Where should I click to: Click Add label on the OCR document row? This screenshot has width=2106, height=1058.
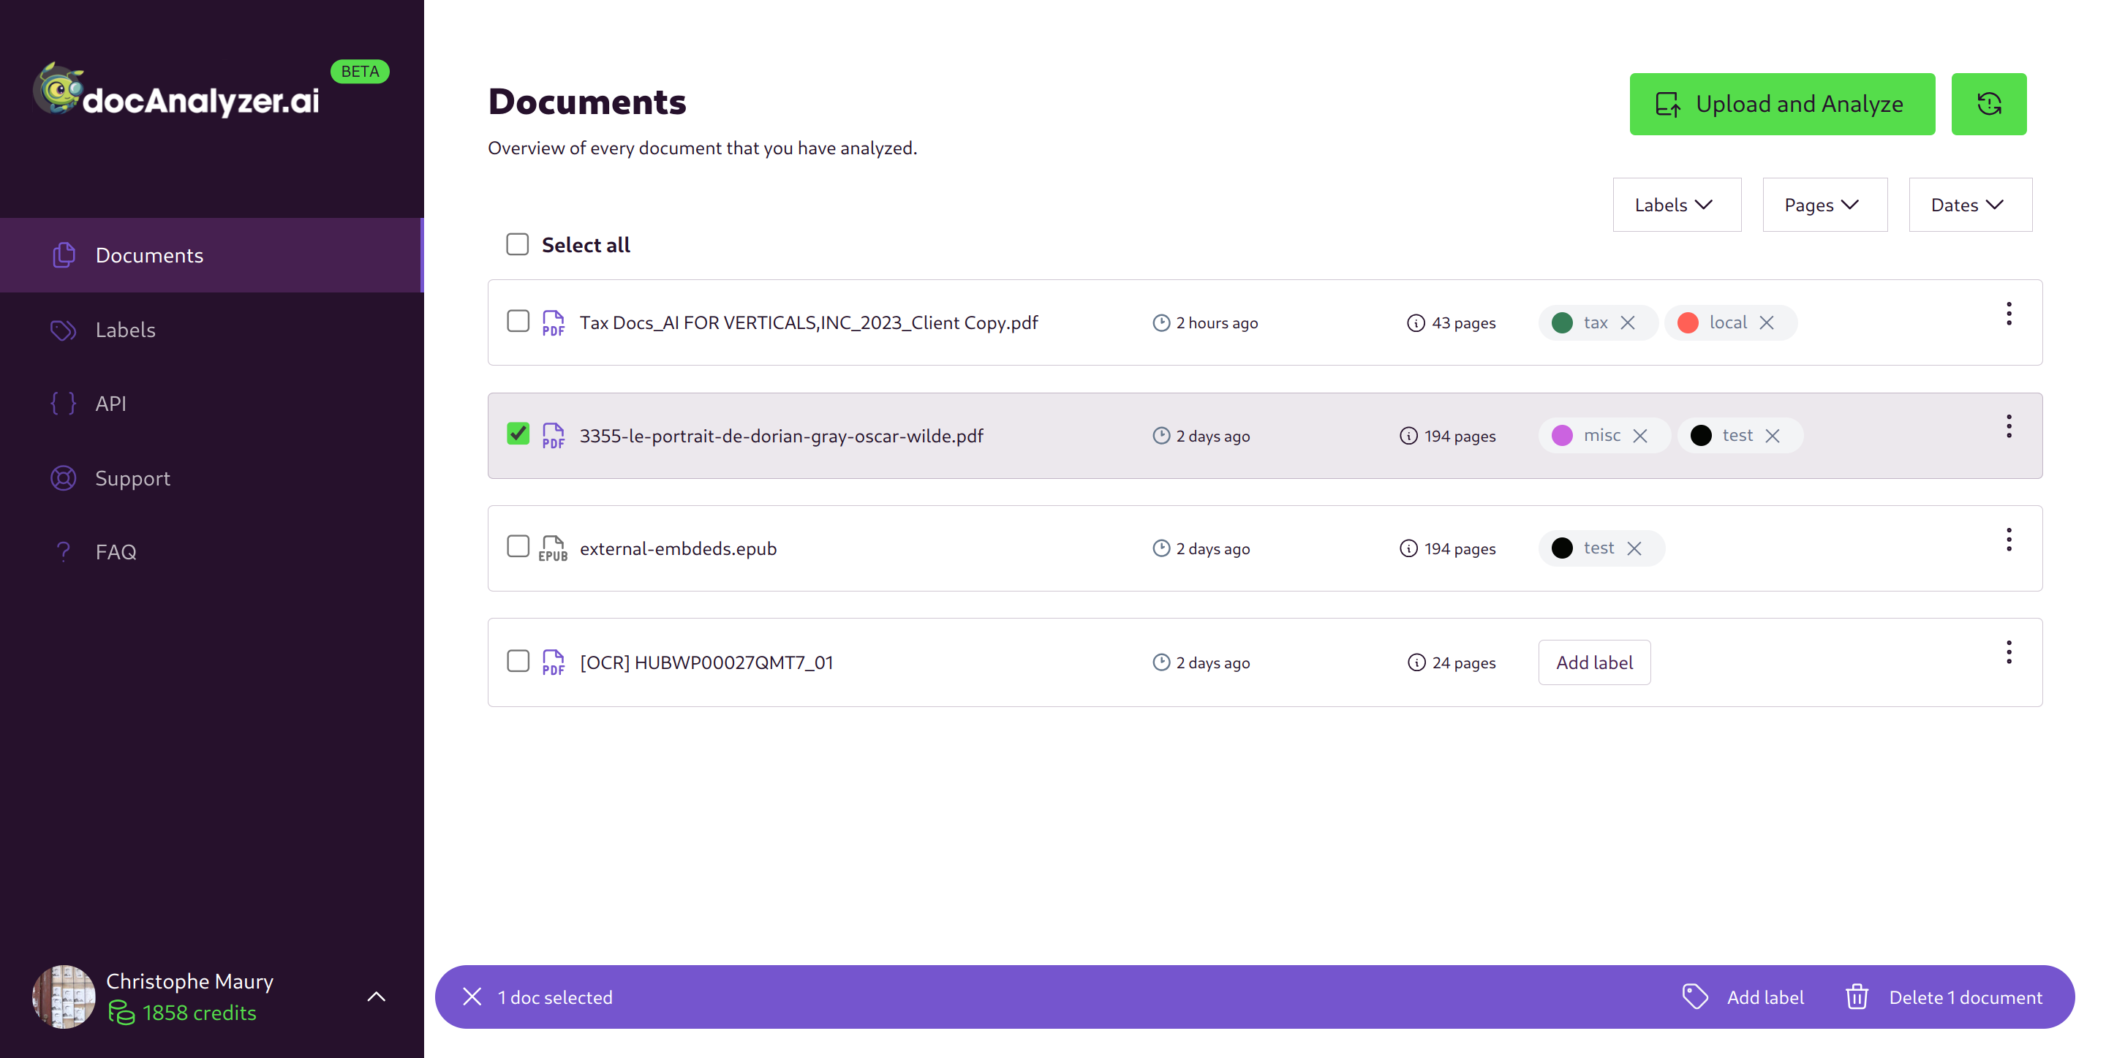[x=1593, y=662]
